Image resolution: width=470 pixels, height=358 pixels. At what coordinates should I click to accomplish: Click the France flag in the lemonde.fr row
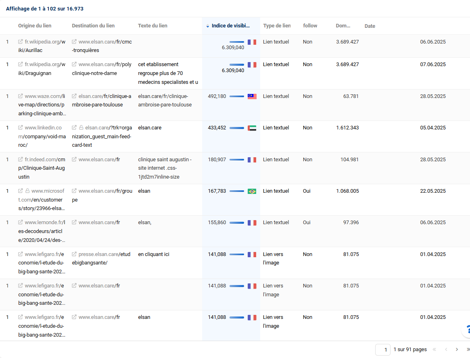click(x=252, y=223)
